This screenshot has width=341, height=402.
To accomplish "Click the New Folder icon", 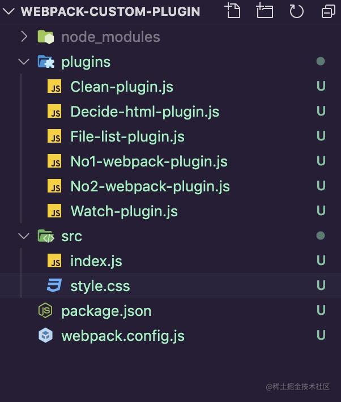I will 265,11.
